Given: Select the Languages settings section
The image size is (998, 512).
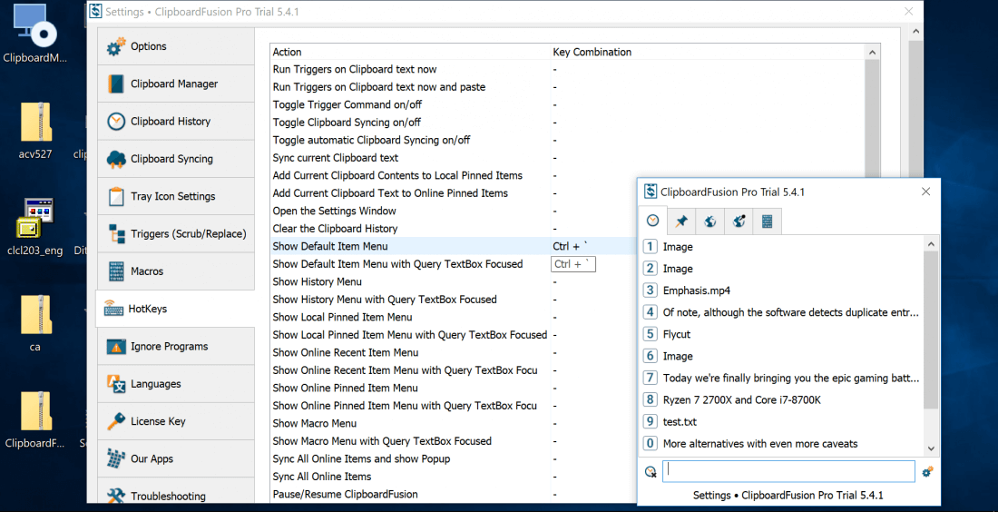Looking at the screenshot, I should pos(155,384).
